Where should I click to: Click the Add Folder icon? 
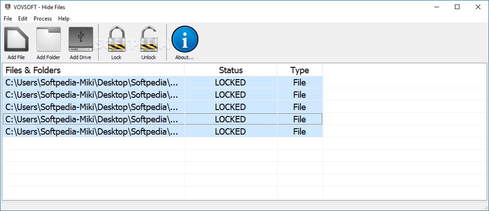click(48, 40)
